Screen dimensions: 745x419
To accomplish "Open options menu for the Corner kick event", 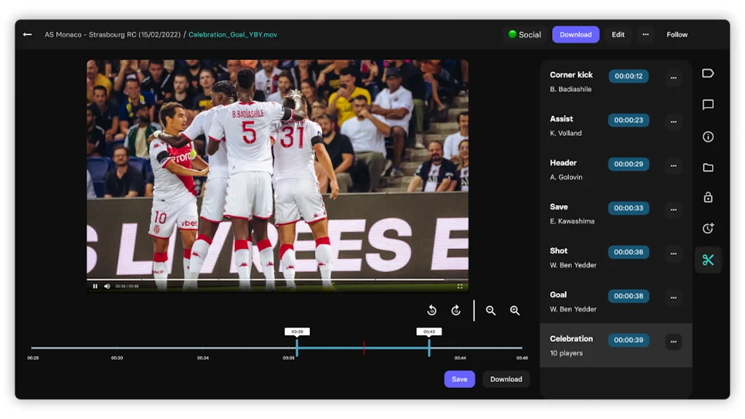I will [674, 77].
